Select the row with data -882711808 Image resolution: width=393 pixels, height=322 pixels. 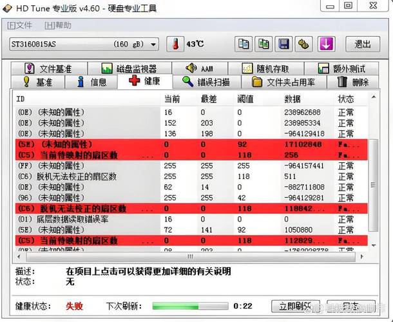coord(191,187)
